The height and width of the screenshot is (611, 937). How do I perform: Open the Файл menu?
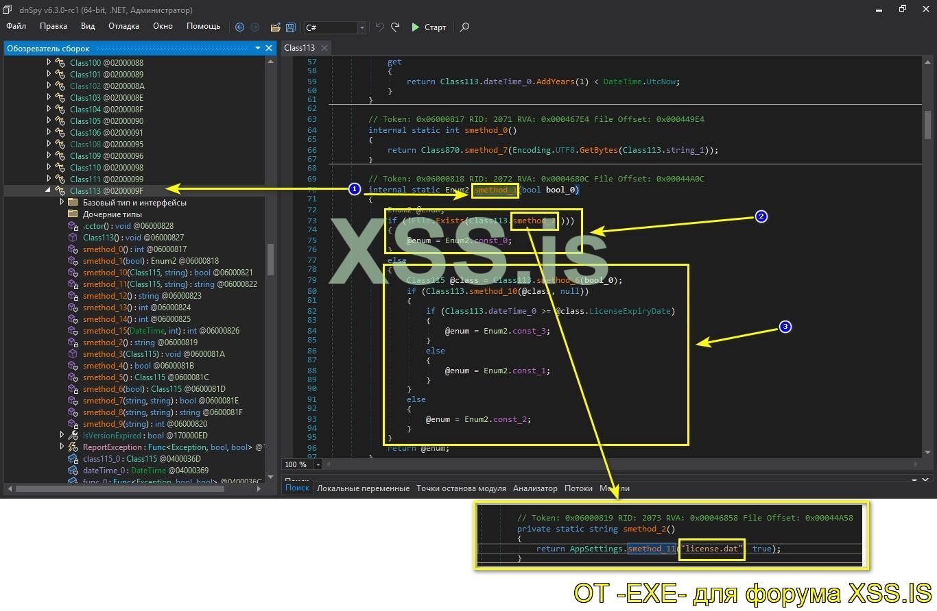click(16, 26)
